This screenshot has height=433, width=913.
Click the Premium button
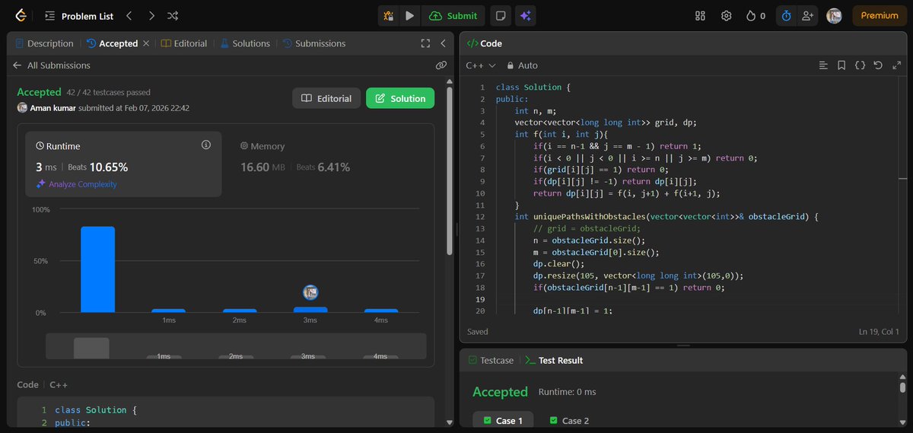coord(880,15)
